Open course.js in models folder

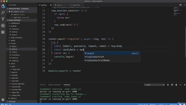15,29
